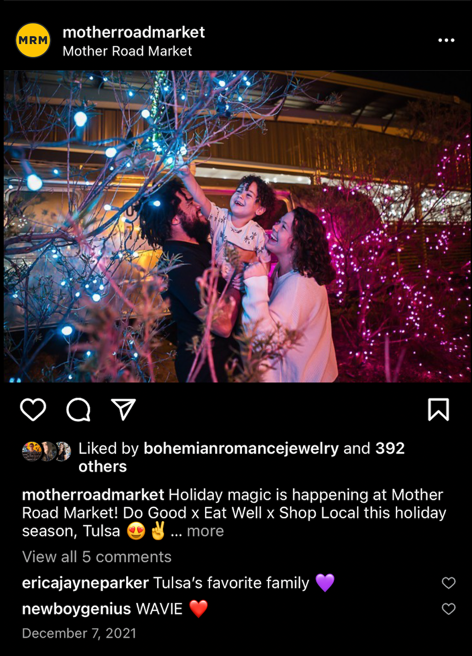
Task: Open the three-dot post options menu
Action: click(446, 40)
